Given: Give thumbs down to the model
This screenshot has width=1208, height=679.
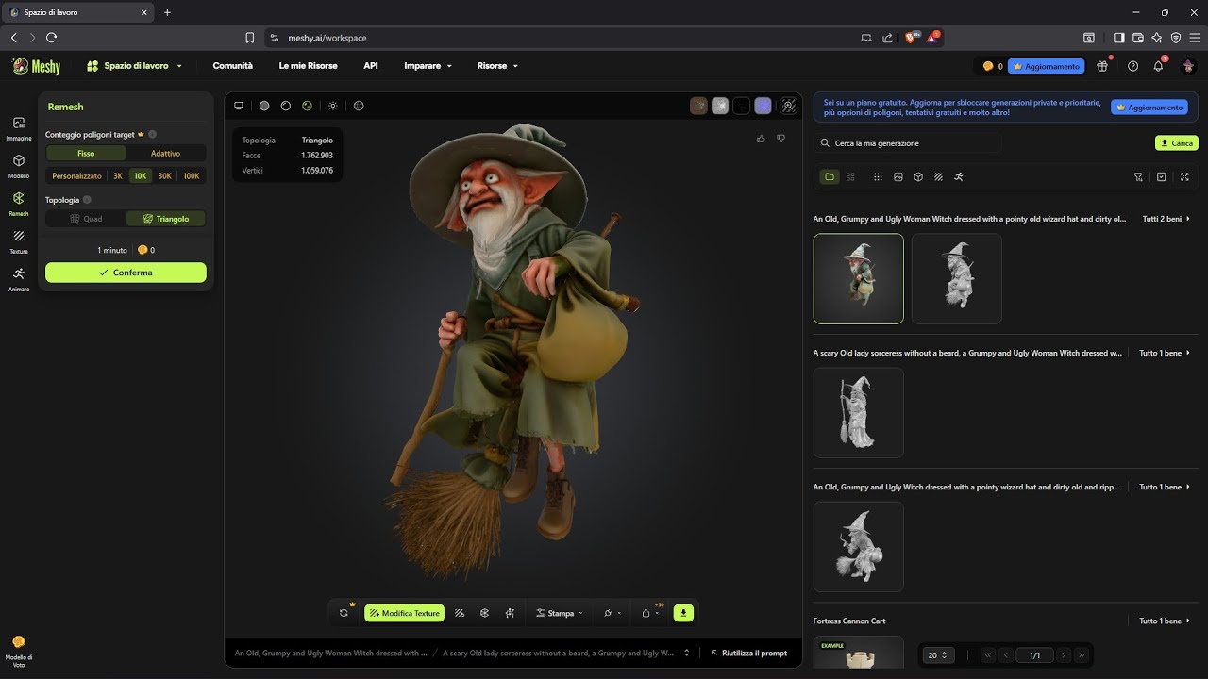Looking at the screenshot, I should pos(780,139).
